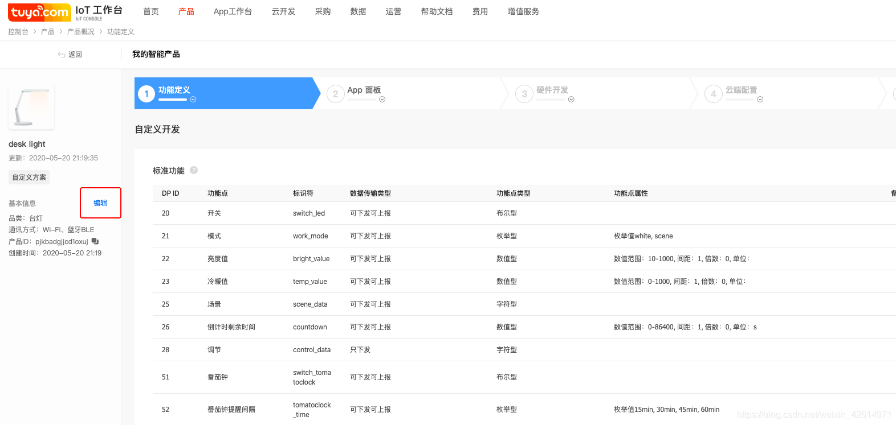Click the desk light product name
Screen dimensions: 896x425
pyautogui.click(x=27, y=144)
